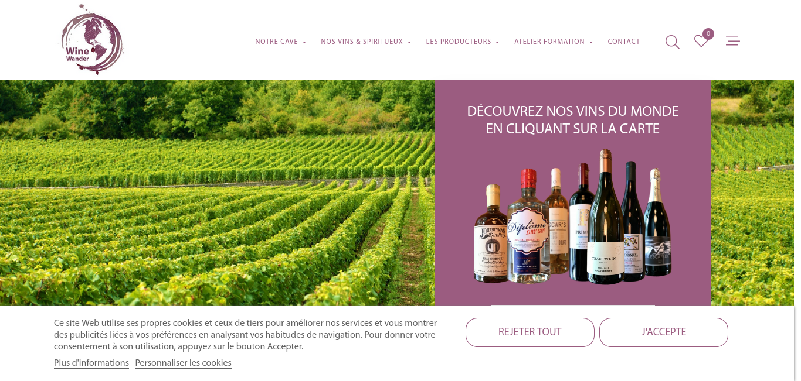801x381 pixels.
Task: Open the Personnaliser les cookies link
Action: click(x=183, y=363)
